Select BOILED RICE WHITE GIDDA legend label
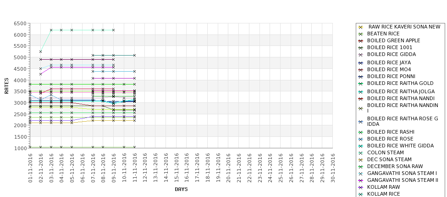This screenshot has width=447, height=197. tap(400, 146)
